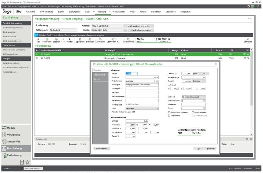
Task: Click the Neu toolbar icon
Action: tap(38, 39)
